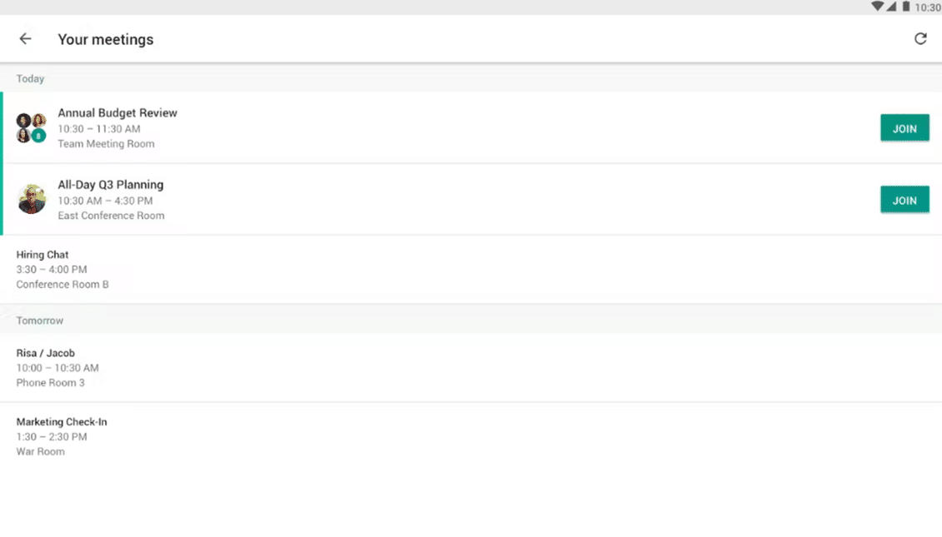
Task: Join the Annual Budget Review meeting
Action: point(904,128)
